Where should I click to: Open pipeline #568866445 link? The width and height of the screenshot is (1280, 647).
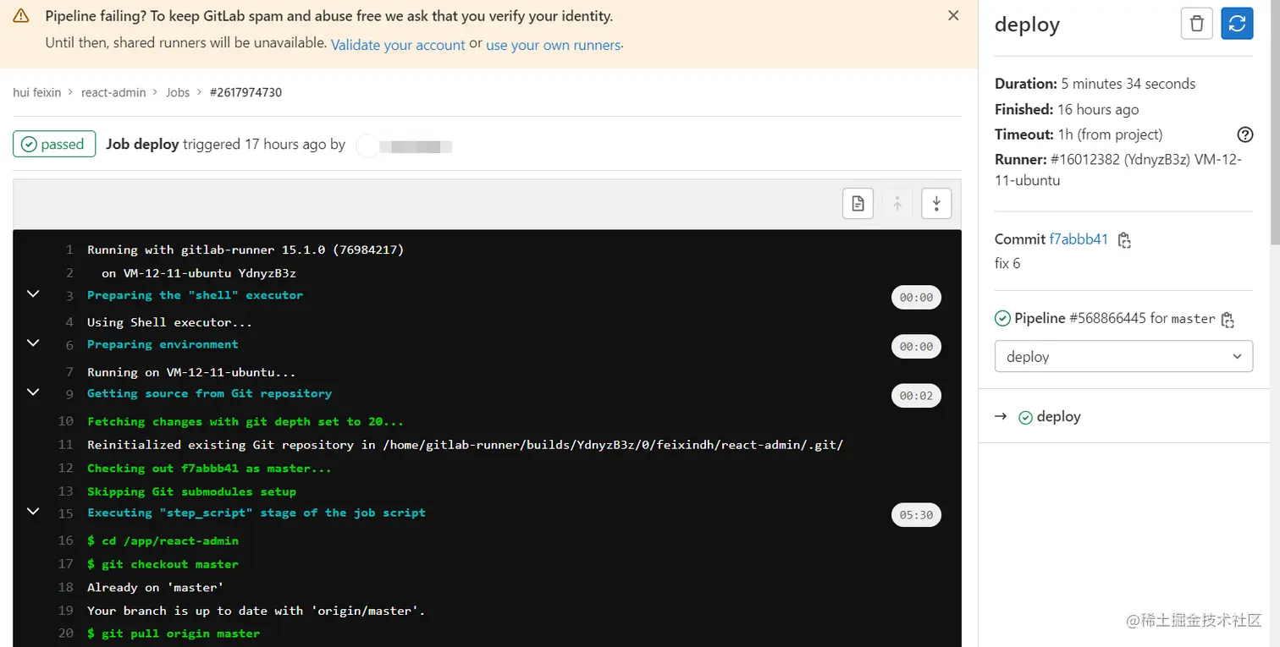click(1107, 318)
